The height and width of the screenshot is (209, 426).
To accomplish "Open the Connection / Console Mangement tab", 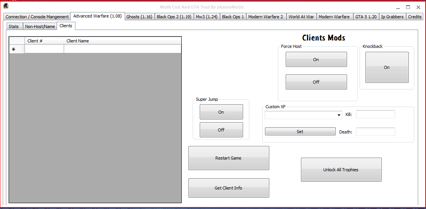I will pos(37,17).
